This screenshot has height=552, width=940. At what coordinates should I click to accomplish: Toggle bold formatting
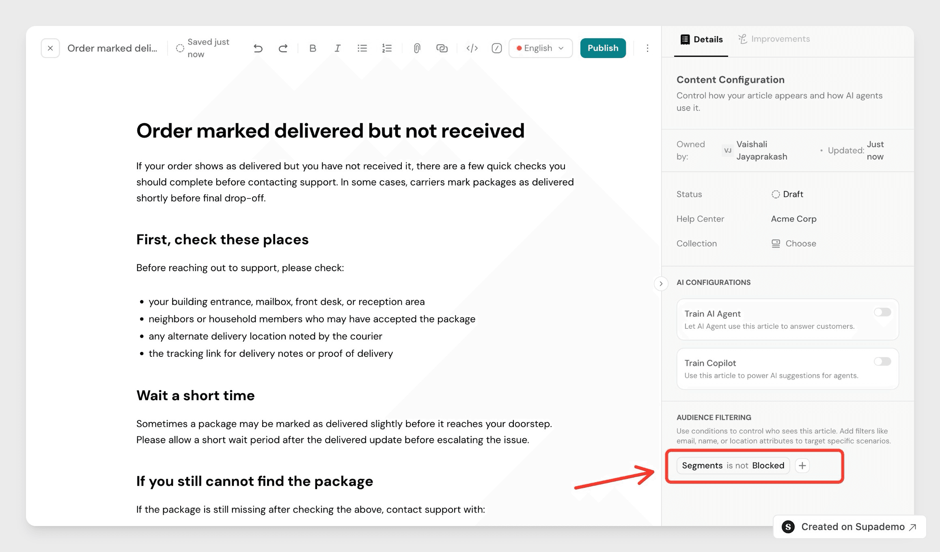click(313, 48)
